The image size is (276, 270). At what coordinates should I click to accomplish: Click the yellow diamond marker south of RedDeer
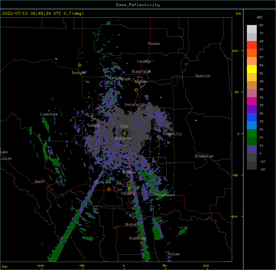tap(136, 90)
